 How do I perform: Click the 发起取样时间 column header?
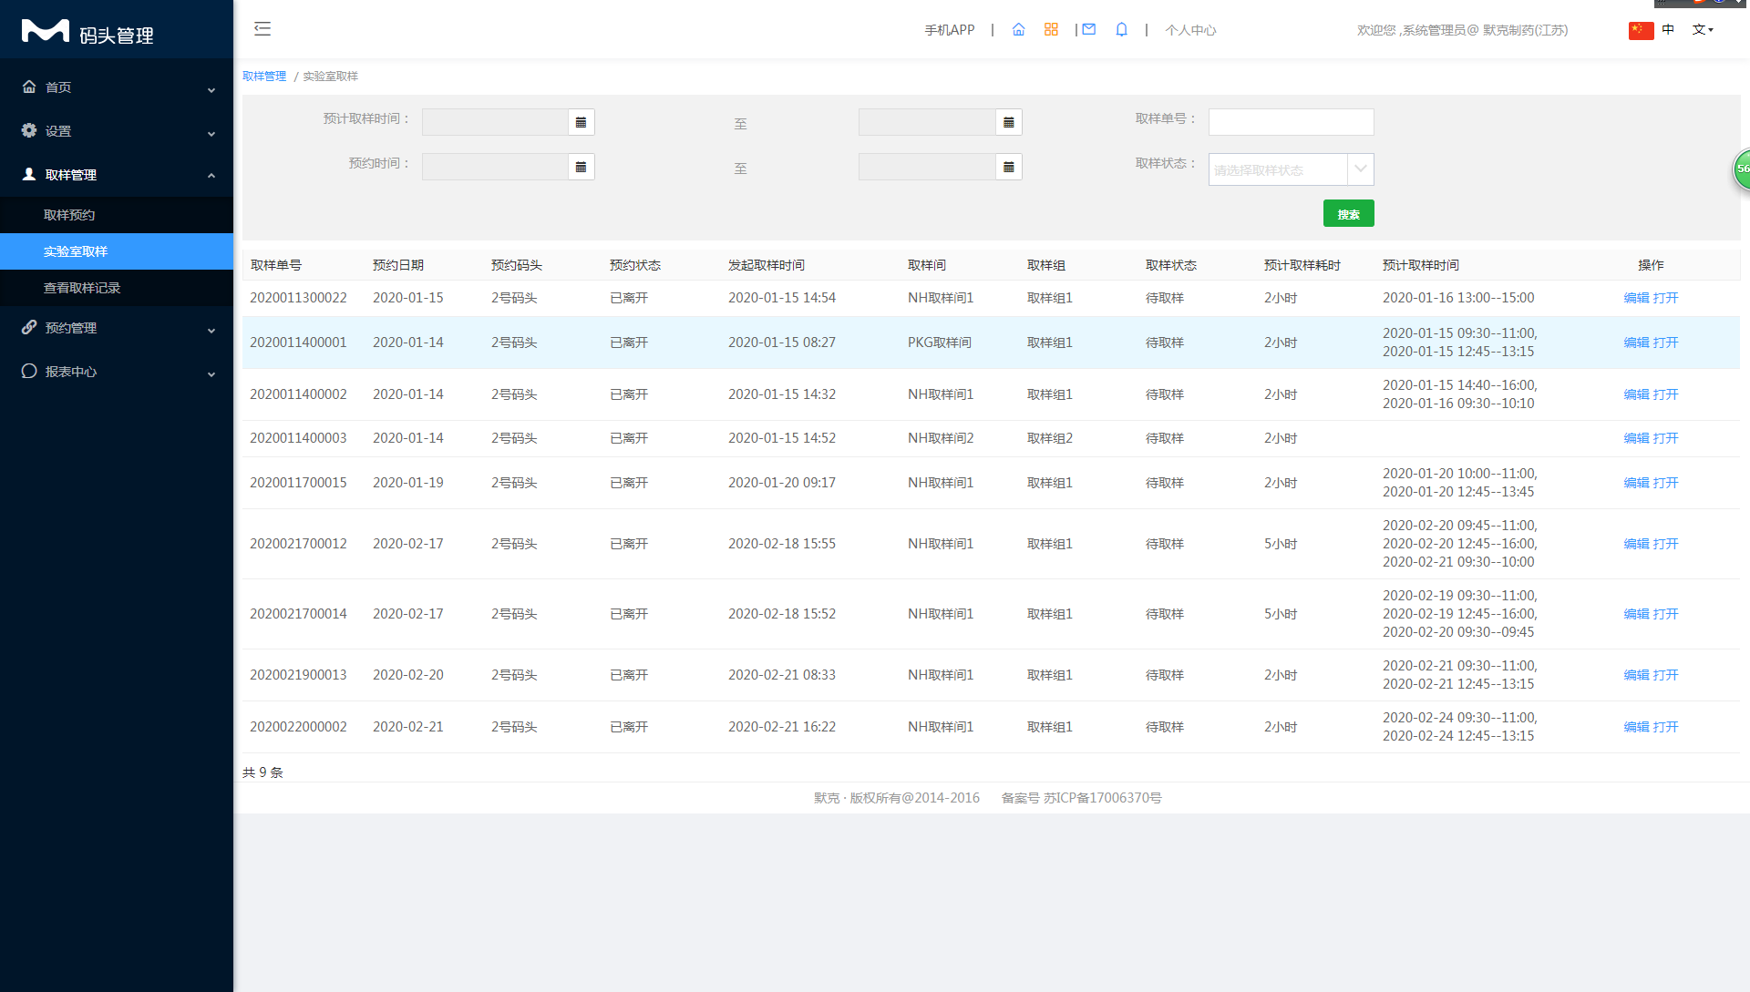767,265
